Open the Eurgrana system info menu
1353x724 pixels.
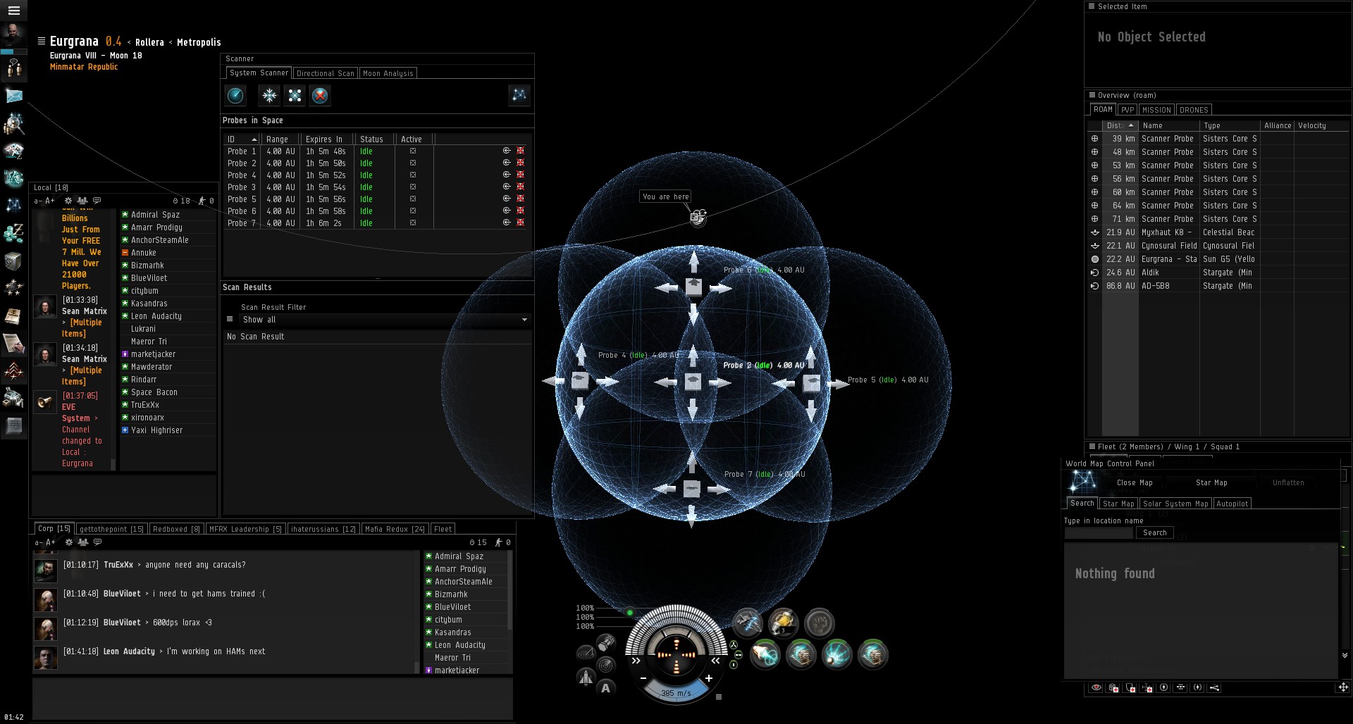[x=42, y=41]
